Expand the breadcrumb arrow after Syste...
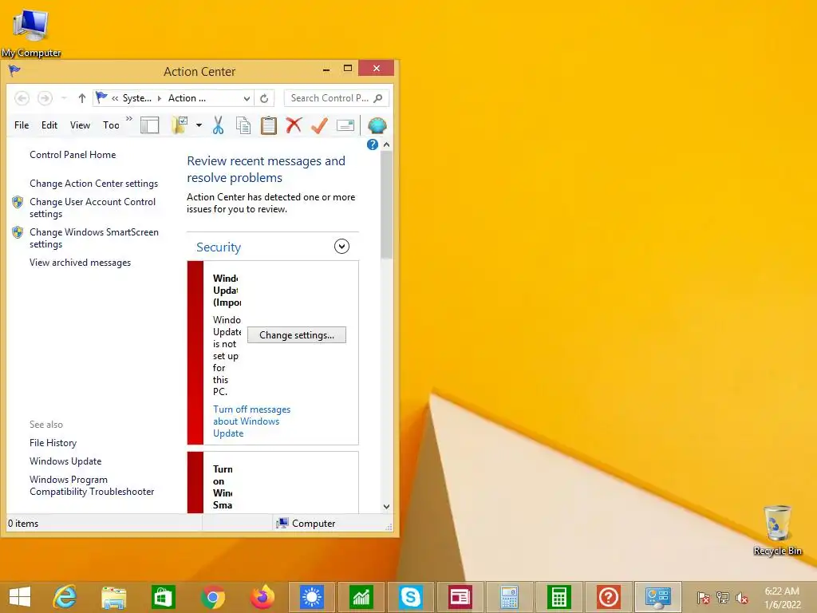817x613 pixels. click(x=160, y=98)
